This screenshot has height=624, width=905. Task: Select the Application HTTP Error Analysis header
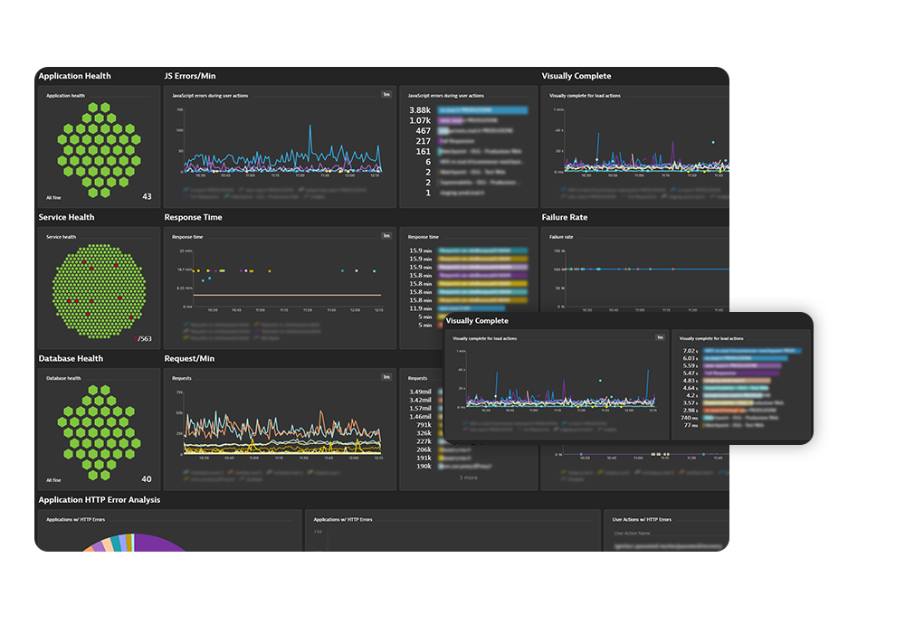(x=99, y=500)
